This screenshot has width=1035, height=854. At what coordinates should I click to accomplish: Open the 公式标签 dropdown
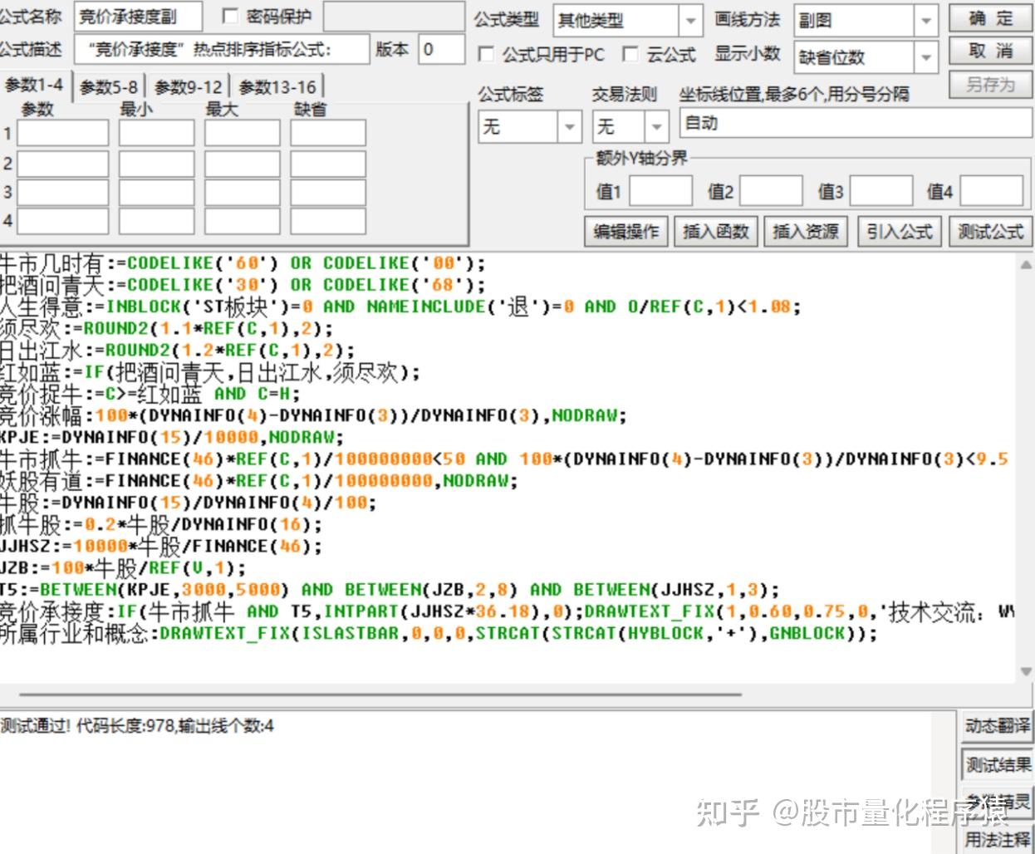570,126
